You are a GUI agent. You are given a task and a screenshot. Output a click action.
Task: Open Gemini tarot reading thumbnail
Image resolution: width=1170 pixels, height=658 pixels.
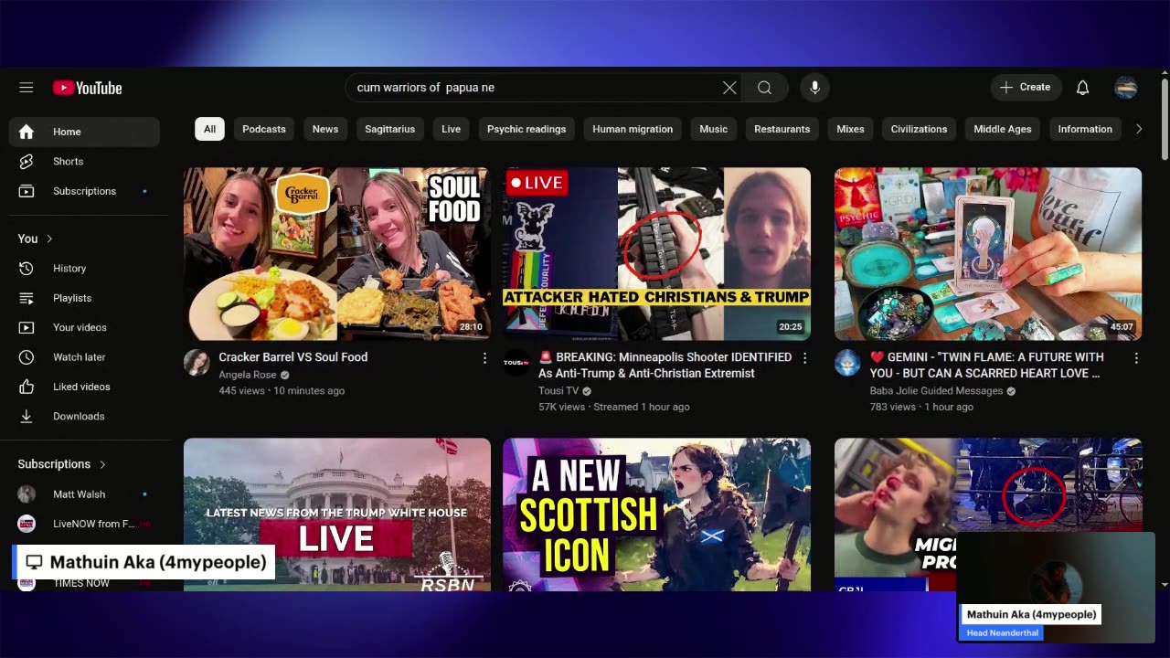pyautogui.click(x=988, y=253)
